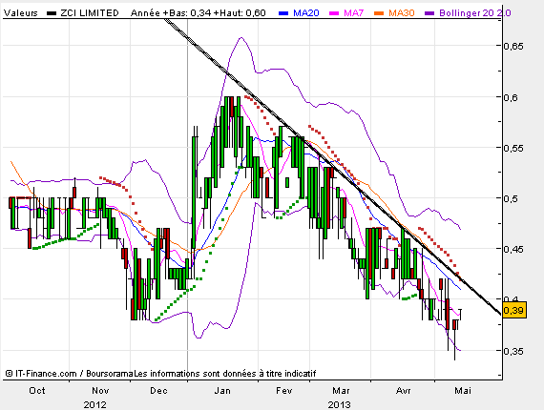544x410 pixels.
Task: Click the 0,6 price axis label
Action: 511,97
